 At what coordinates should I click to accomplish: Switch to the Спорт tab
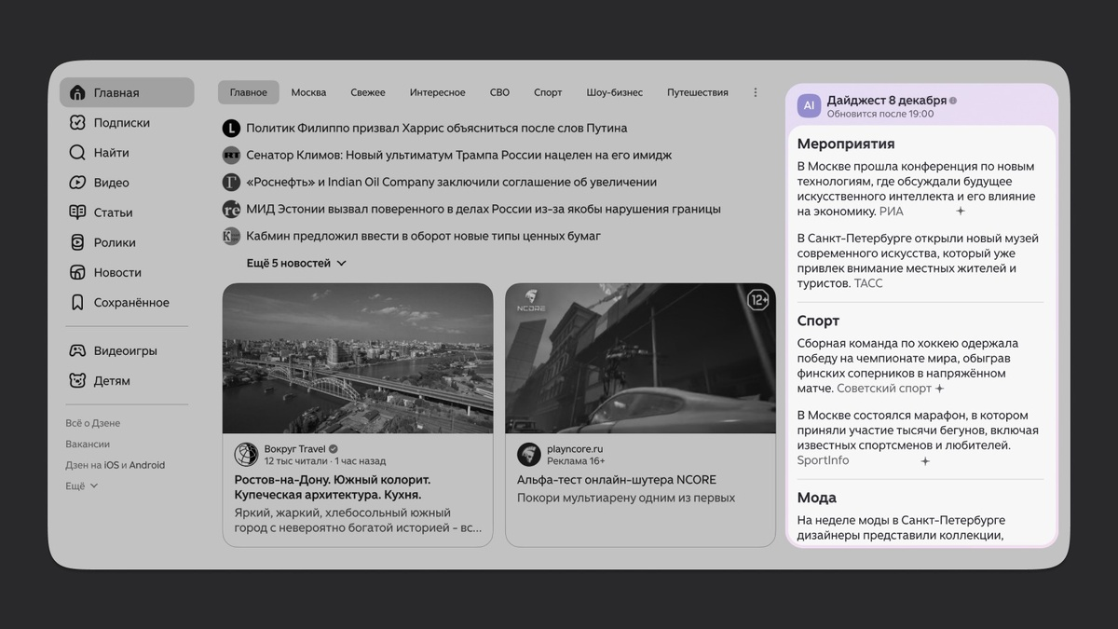(x=548, y=91)
